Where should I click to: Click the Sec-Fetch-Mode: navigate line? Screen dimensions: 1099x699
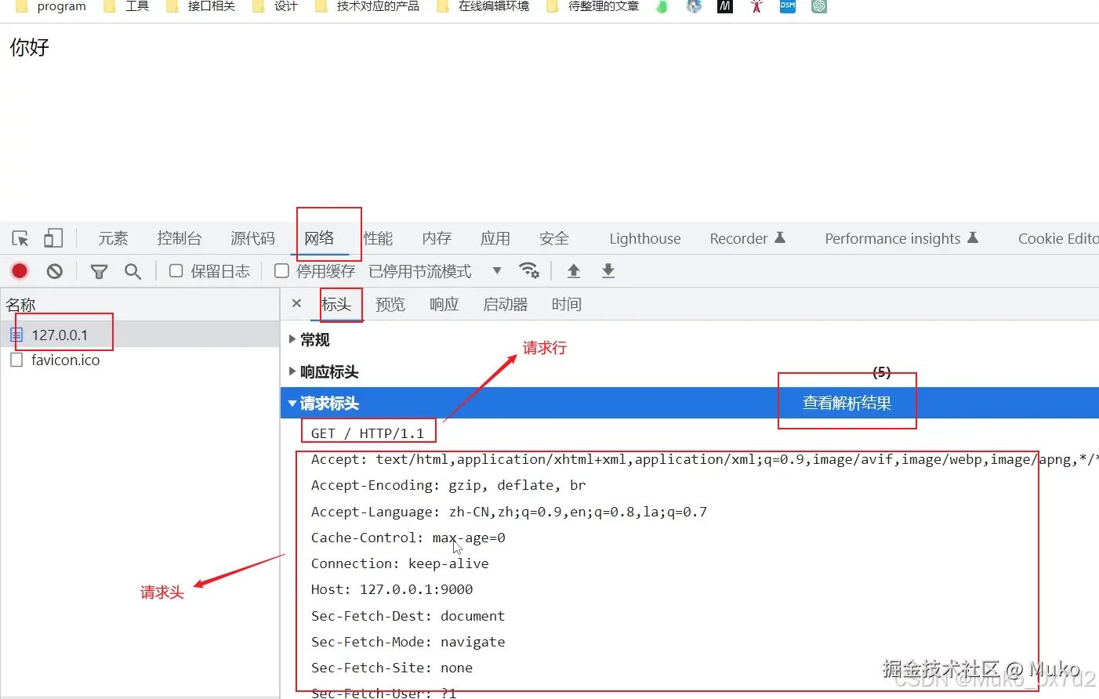pos(408,642)
